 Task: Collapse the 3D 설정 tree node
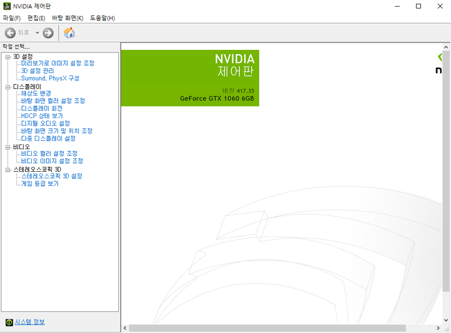(8, 57)
